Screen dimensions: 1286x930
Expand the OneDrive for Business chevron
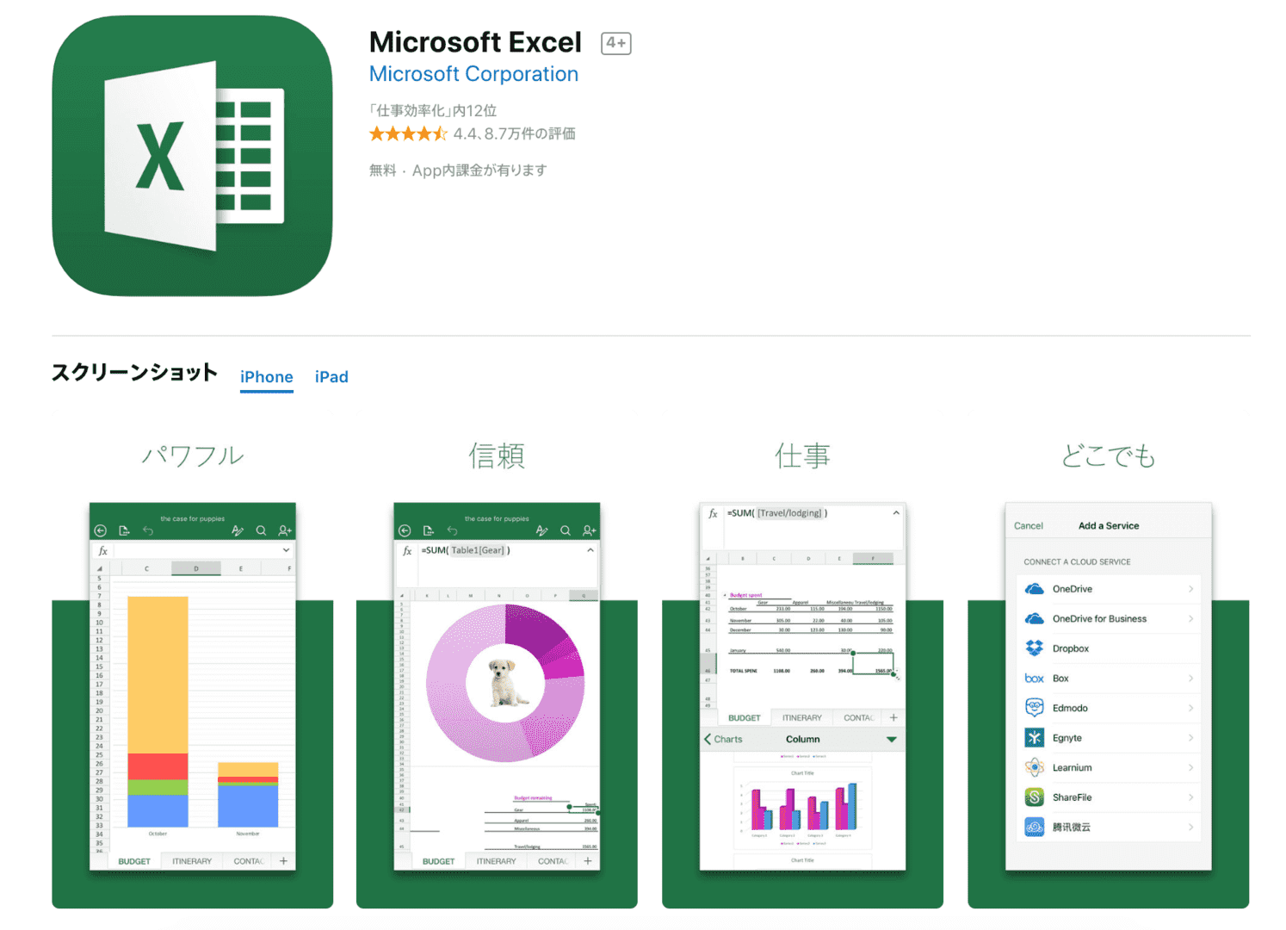(x=1191, y=618)
